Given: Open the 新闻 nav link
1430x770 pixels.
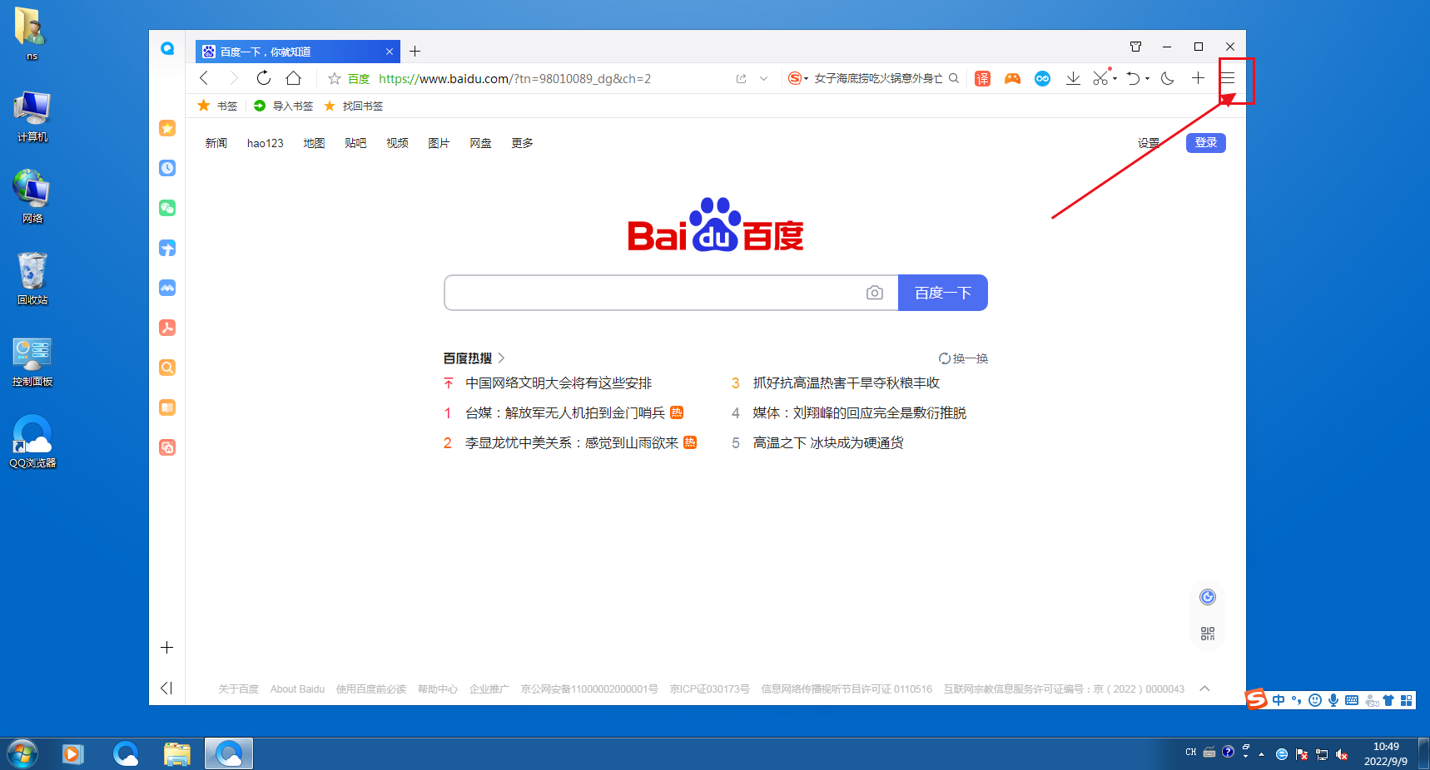Looking at the screenshot, I should [216, 143].
